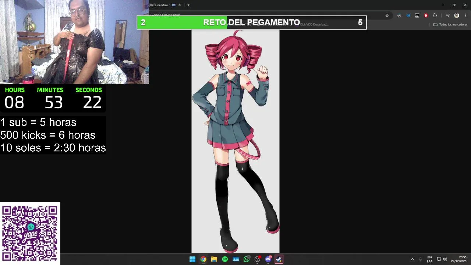Image resolution: width=471 pixels, height=265 pixels.
Task: Open Chrome's three-dot menu
Action: point(465,15)
